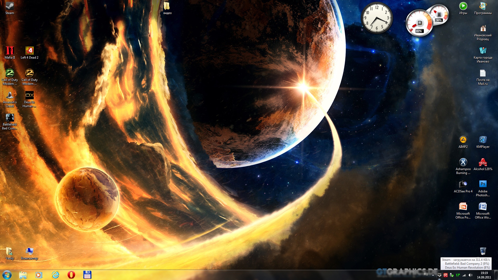This screenshot has width=498, height=280.
Task: Expand hidden tray icons arrow
Action: [433, 275]
